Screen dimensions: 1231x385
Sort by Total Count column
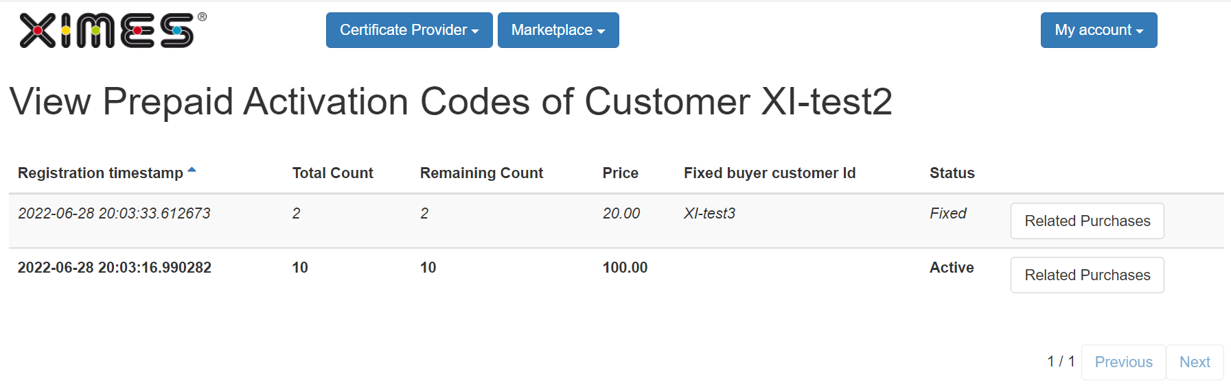tap(332, 173)
